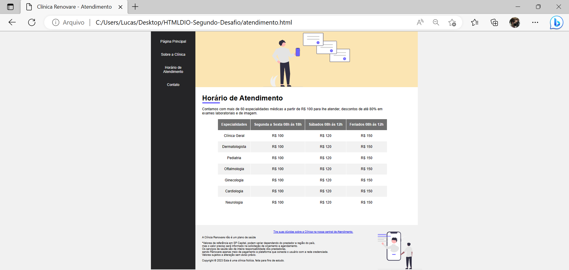569x270 pixels.
Task: Click inside the address bar
Action: (x=208, y=22)
